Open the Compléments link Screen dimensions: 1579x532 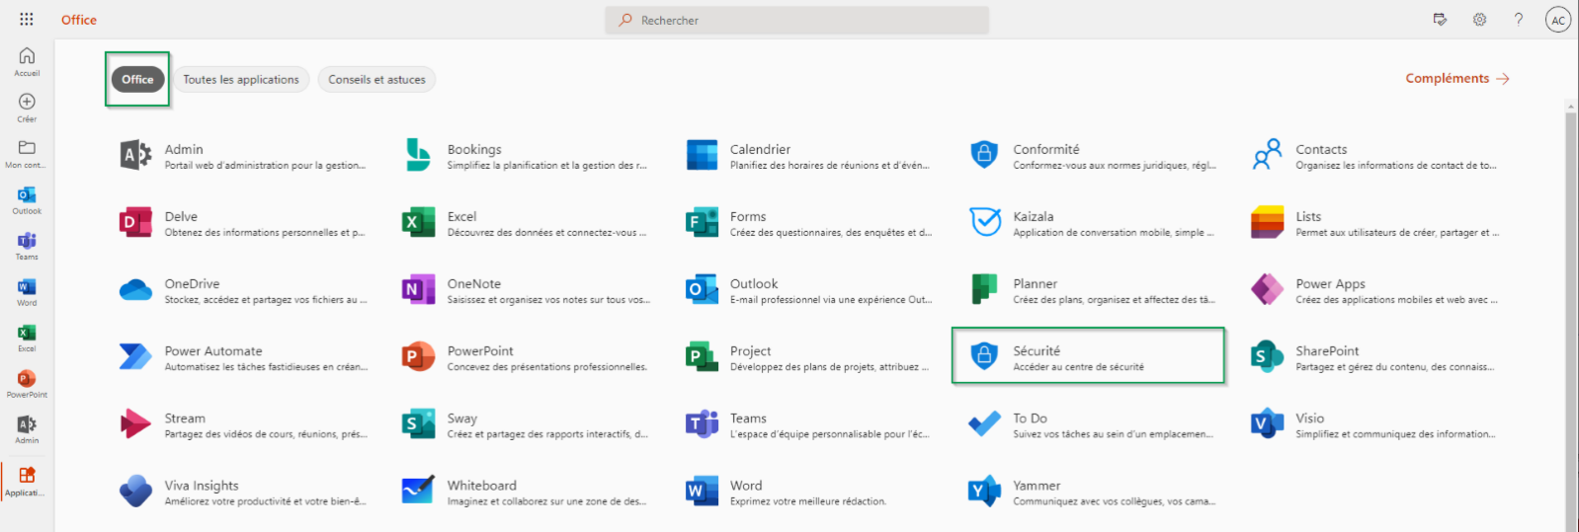tap(1456, 79)
